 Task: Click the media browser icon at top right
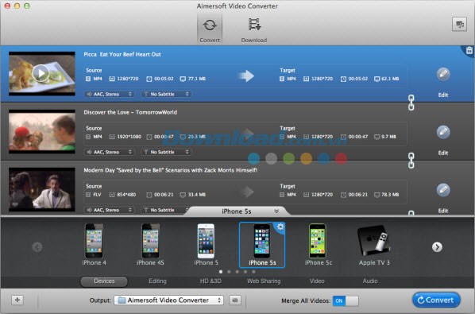[459, 25]
